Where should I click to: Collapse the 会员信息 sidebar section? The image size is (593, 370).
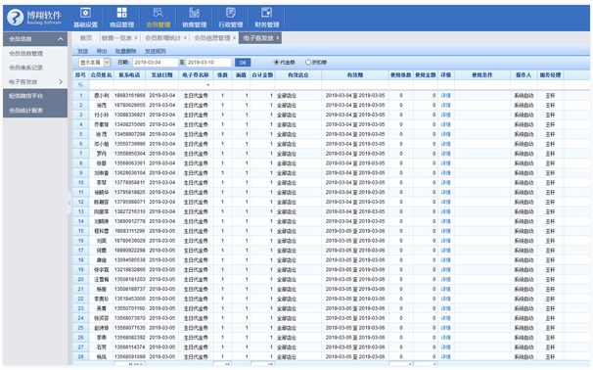[x=61, y=39]
